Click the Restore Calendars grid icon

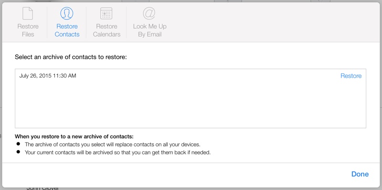[106, 13]
